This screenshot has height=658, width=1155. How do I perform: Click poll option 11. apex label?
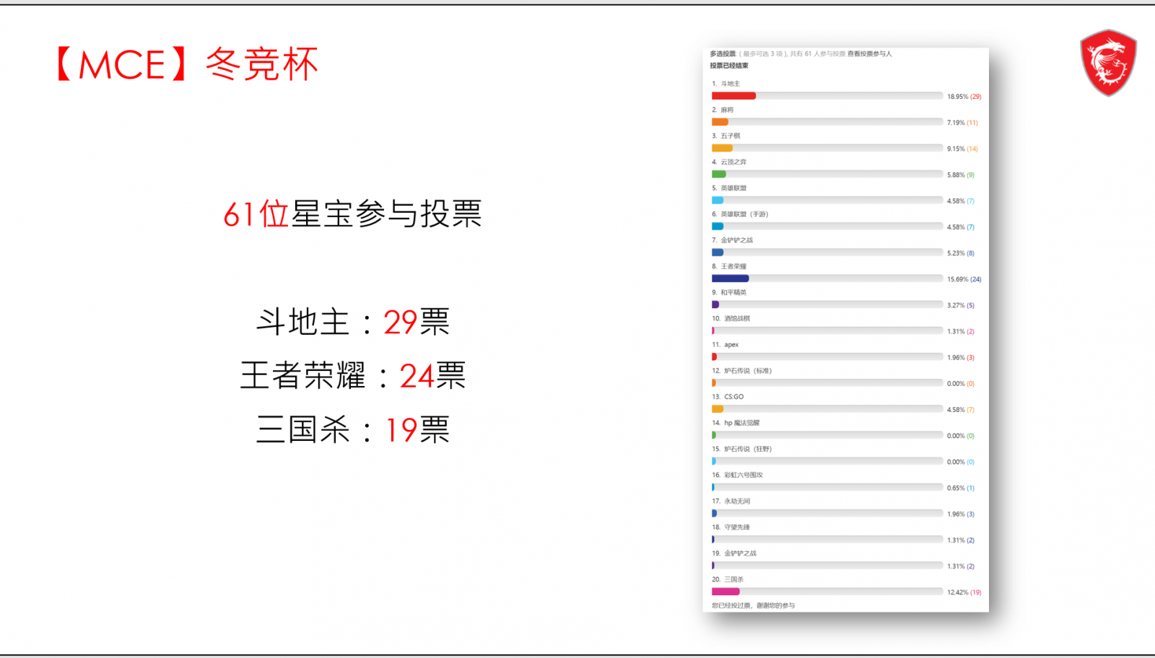(x=725, y=345)
